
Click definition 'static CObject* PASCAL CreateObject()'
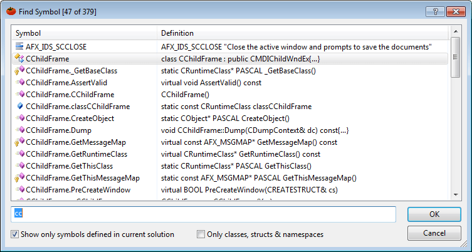[x=225, y=118]
